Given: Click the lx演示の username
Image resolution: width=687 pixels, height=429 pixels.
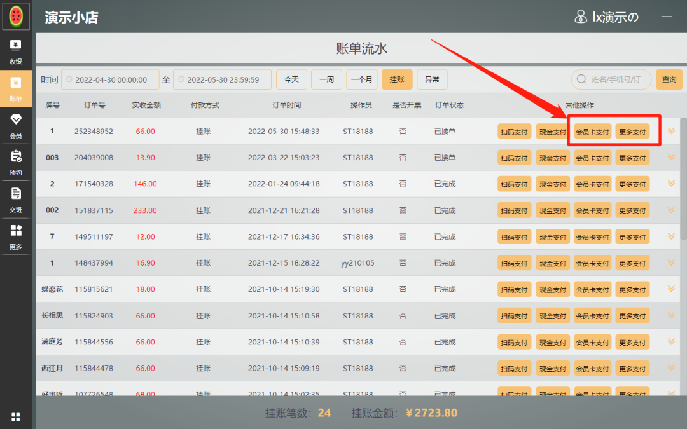Looking at the screenshot, I should coord(616,17).
